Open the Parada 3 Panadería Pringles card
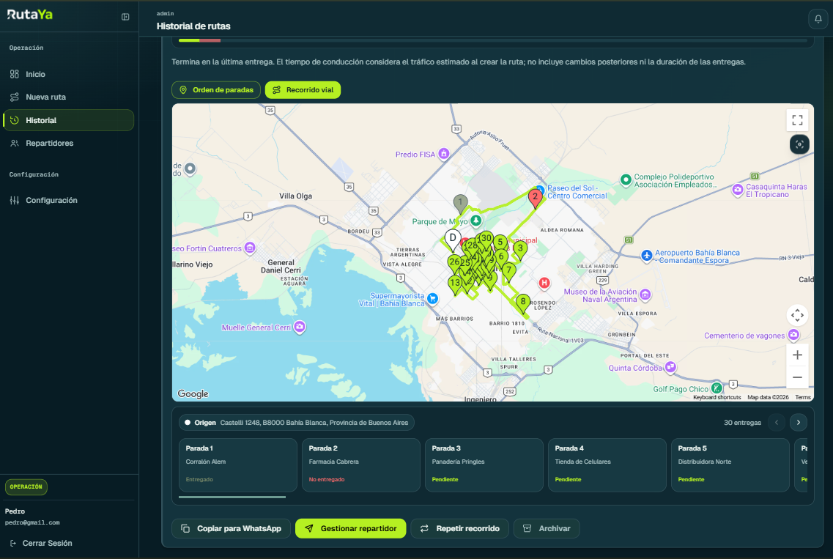 tap(484, 465)
